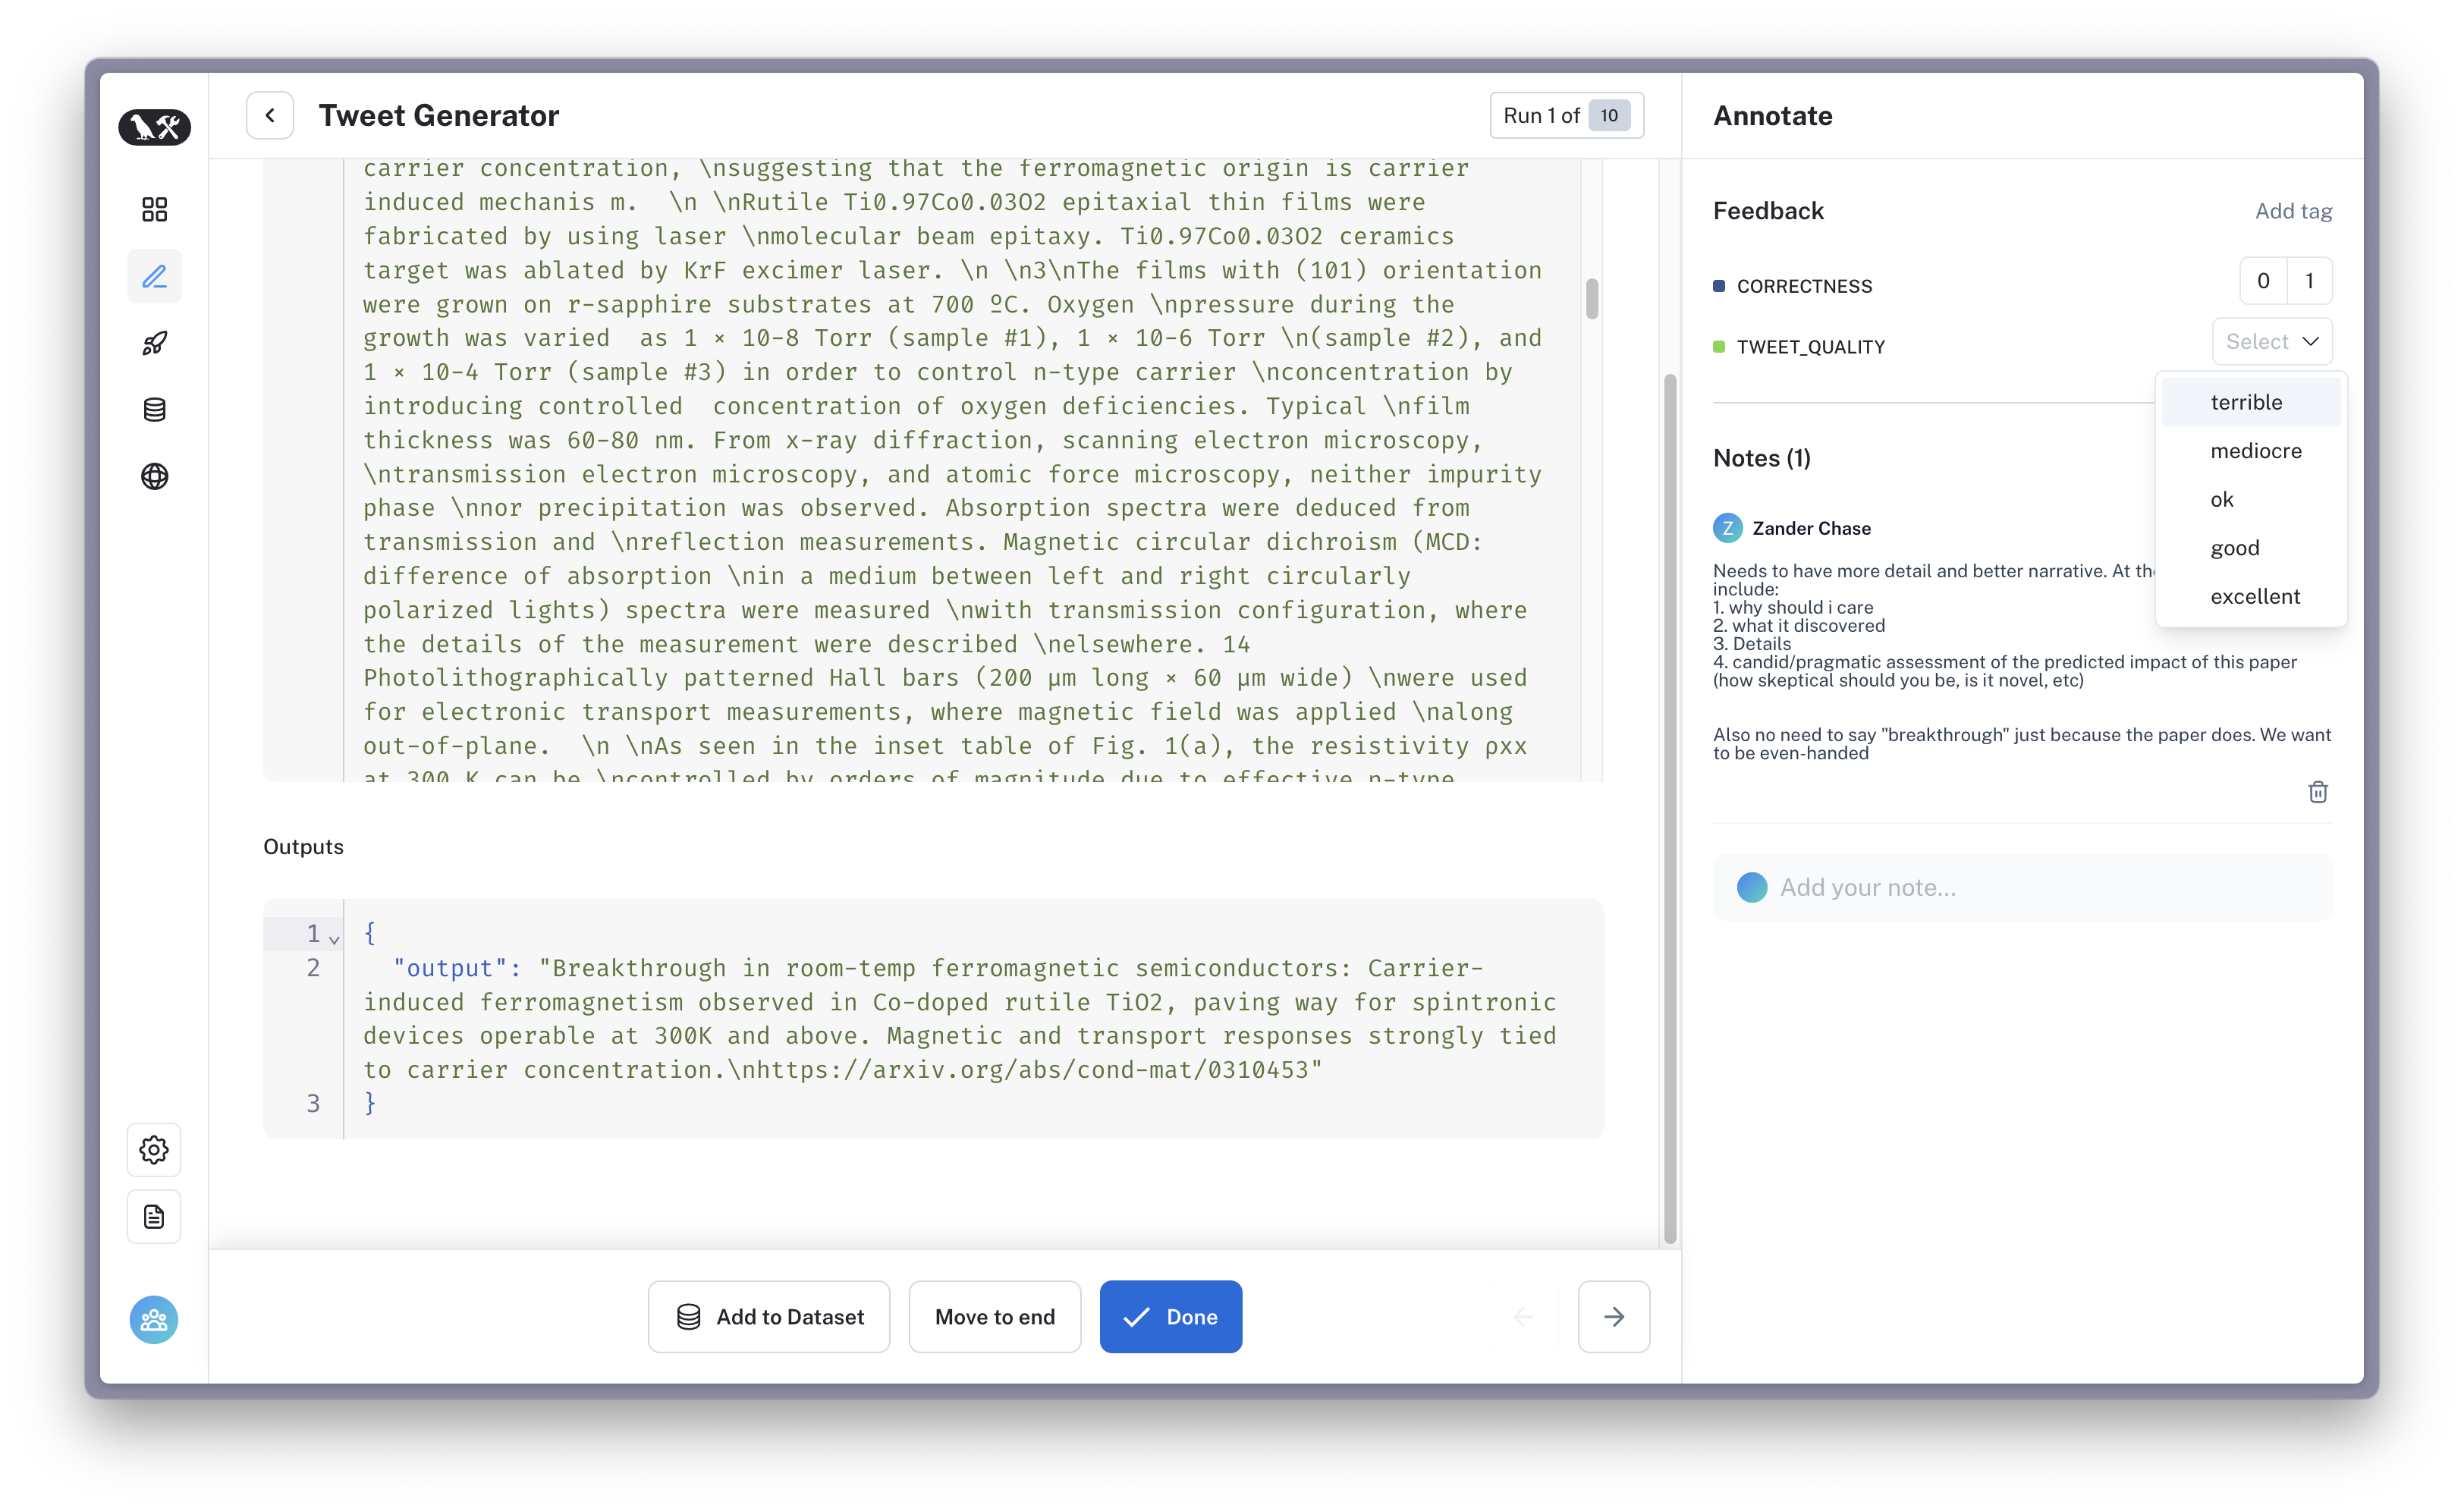Viewport: 2464px width, 1511px height.
Task: Click the rocket/deploy icon in sidebar
Action: click(153, 343)
